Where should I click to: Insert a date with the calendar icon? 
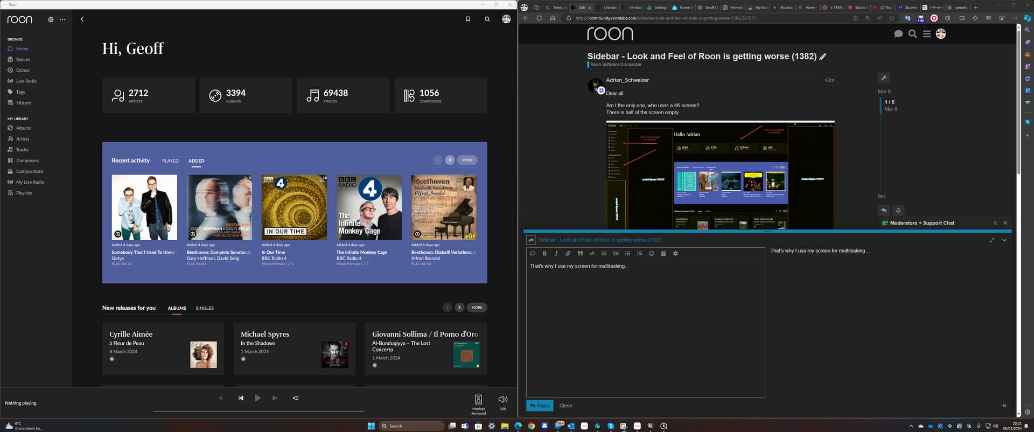663,253
